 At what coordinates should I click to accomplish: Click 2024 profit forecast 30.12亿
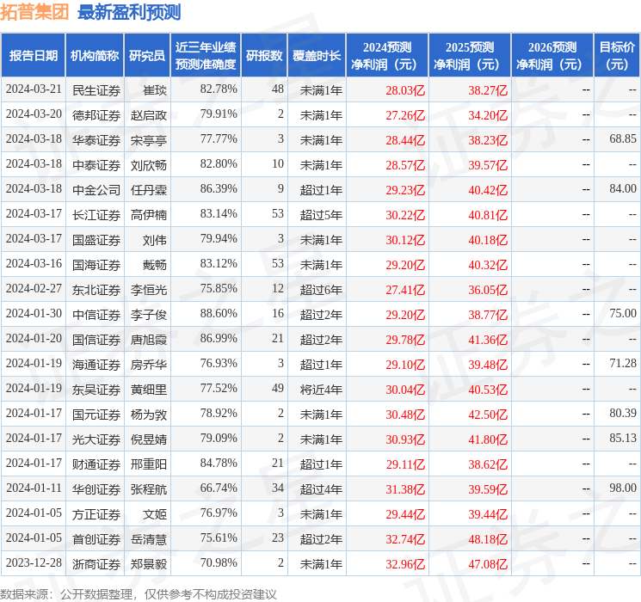[405, 240]
